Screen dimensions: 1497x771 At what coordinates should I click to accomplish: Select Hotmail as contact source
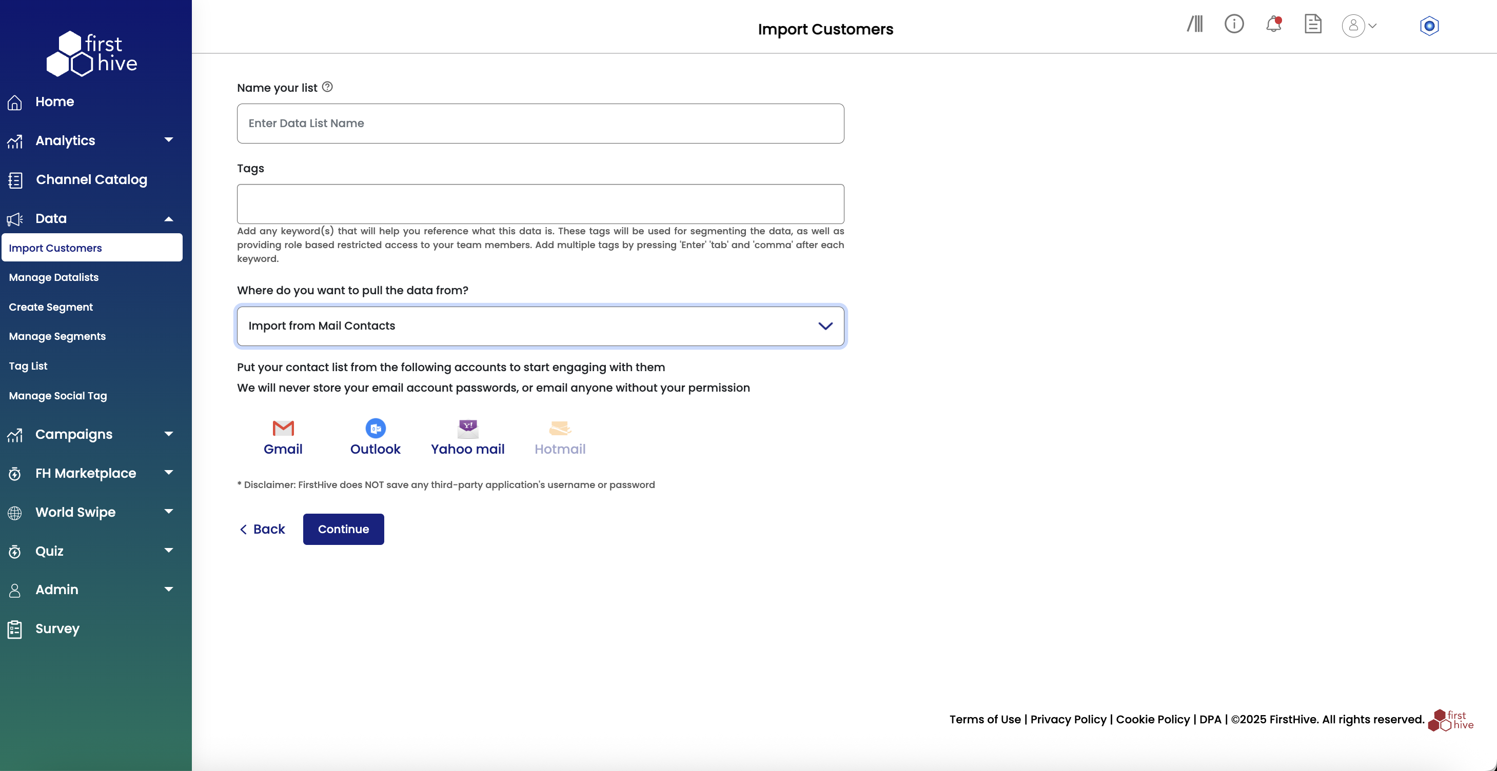pyautogui.click(x=560, y=438)
